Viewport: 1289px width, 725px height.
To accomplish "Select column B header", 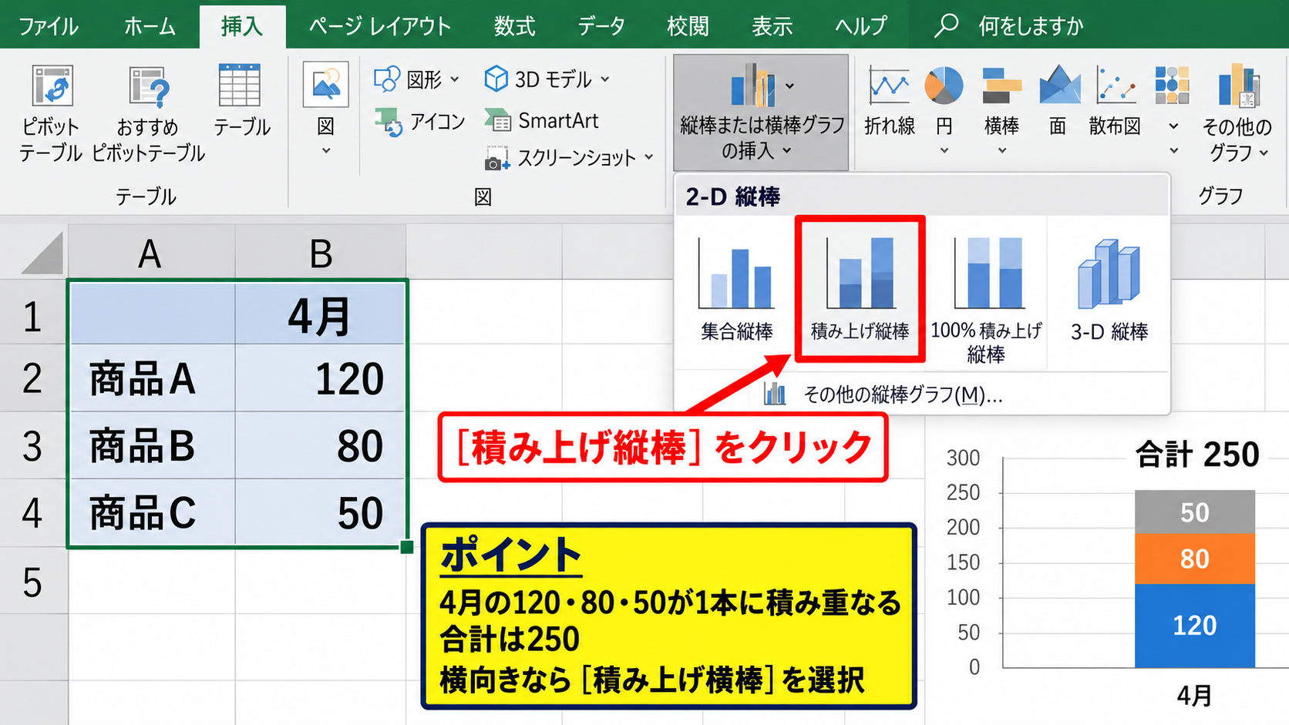I will pyautogui.click(x=321, y=253).
